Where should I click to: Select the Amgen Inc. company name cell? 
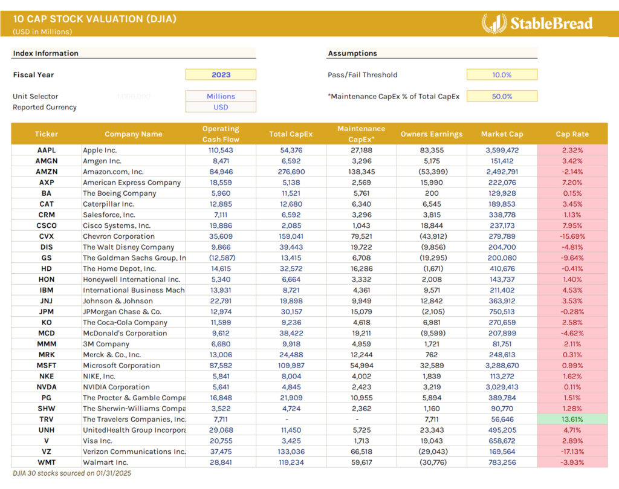coord(134,161)
